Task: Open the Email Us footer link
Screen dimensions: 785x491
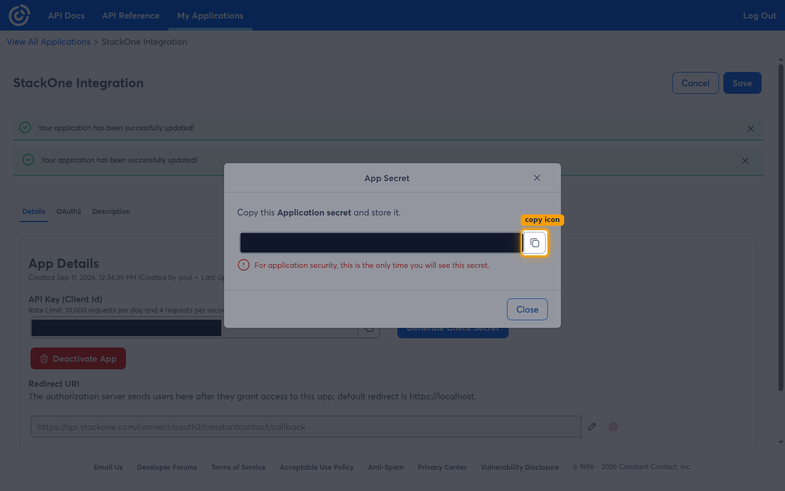Action: pos(108,467)
